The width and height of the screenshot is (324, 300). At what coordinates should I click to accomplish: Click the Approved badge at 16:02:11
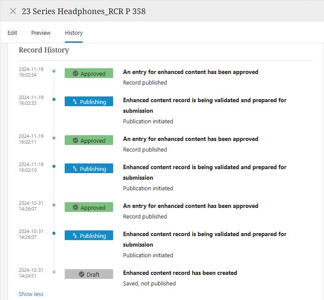pyautogui.click(x=88, y=141)
